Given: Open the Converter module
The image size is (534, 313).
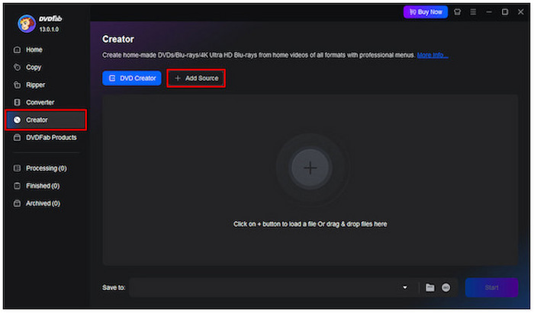Looking at the screenshot, I should pyautogui.click(x=40, y=102).
